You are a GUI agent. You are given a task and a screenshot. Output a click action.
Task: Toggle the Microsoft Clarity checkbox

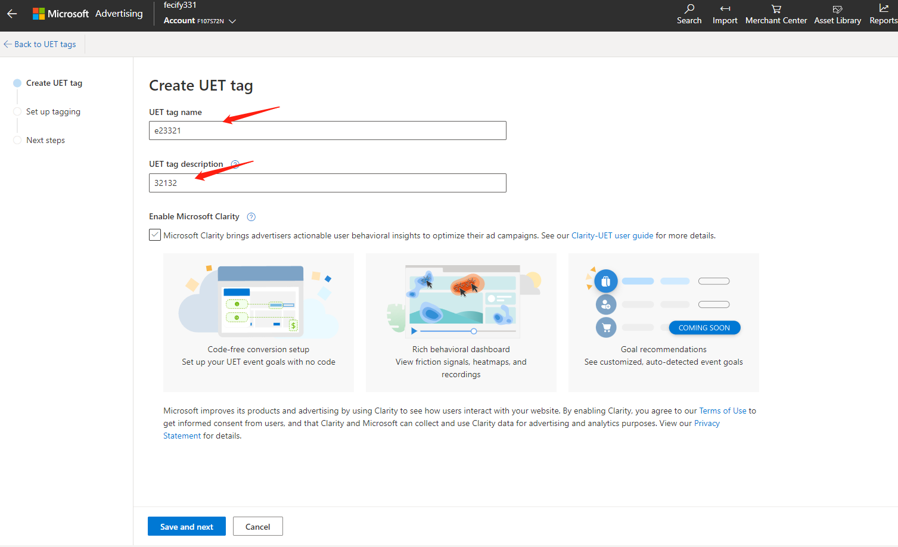(x=155, y=235)
